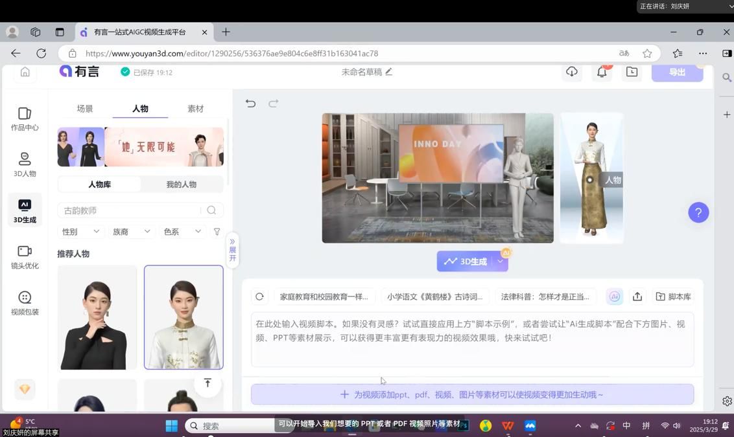
Task: Open the 脚本库 script library
Action: tap(673, 297)
